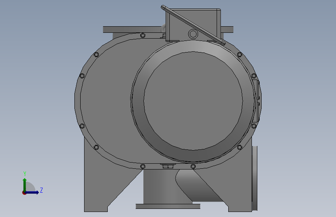This screenshot has height=217, width=336.
Task: Select the diagonal lever handle rod on top
Action: coord(193,25)
